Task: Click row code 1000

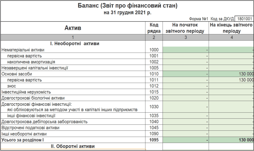Action: click(154, 50)
